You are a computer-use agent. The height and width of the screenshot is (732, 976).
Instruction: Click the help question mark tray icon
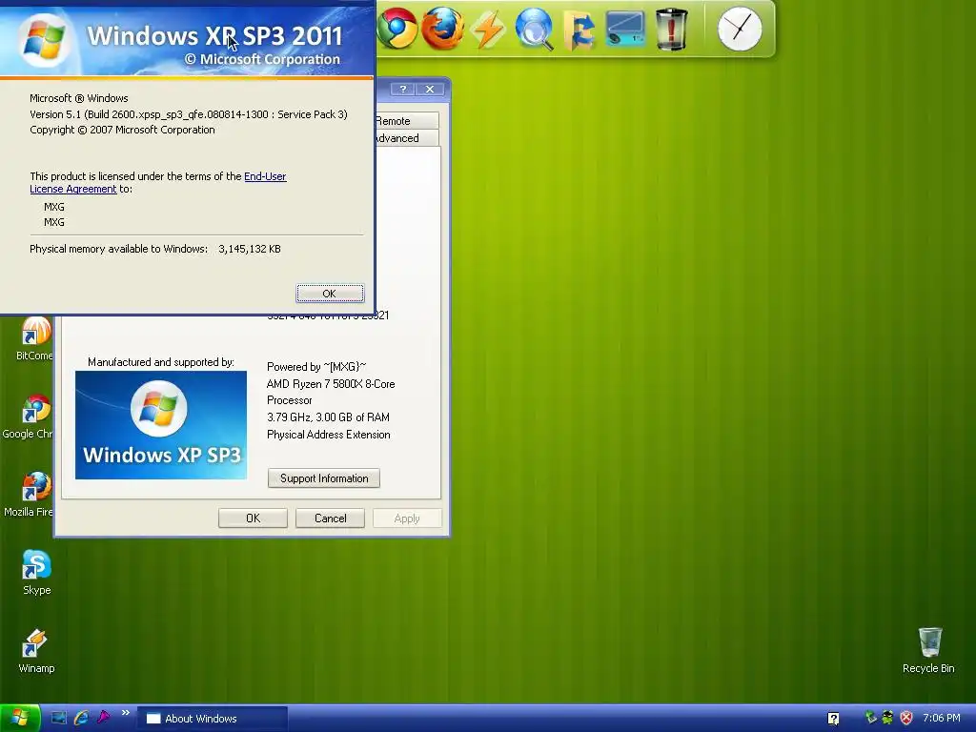point(833,719)
